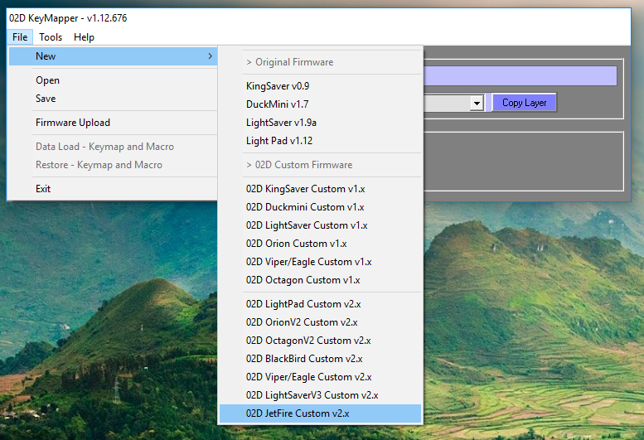Click the Help menu

pos(84,36)
